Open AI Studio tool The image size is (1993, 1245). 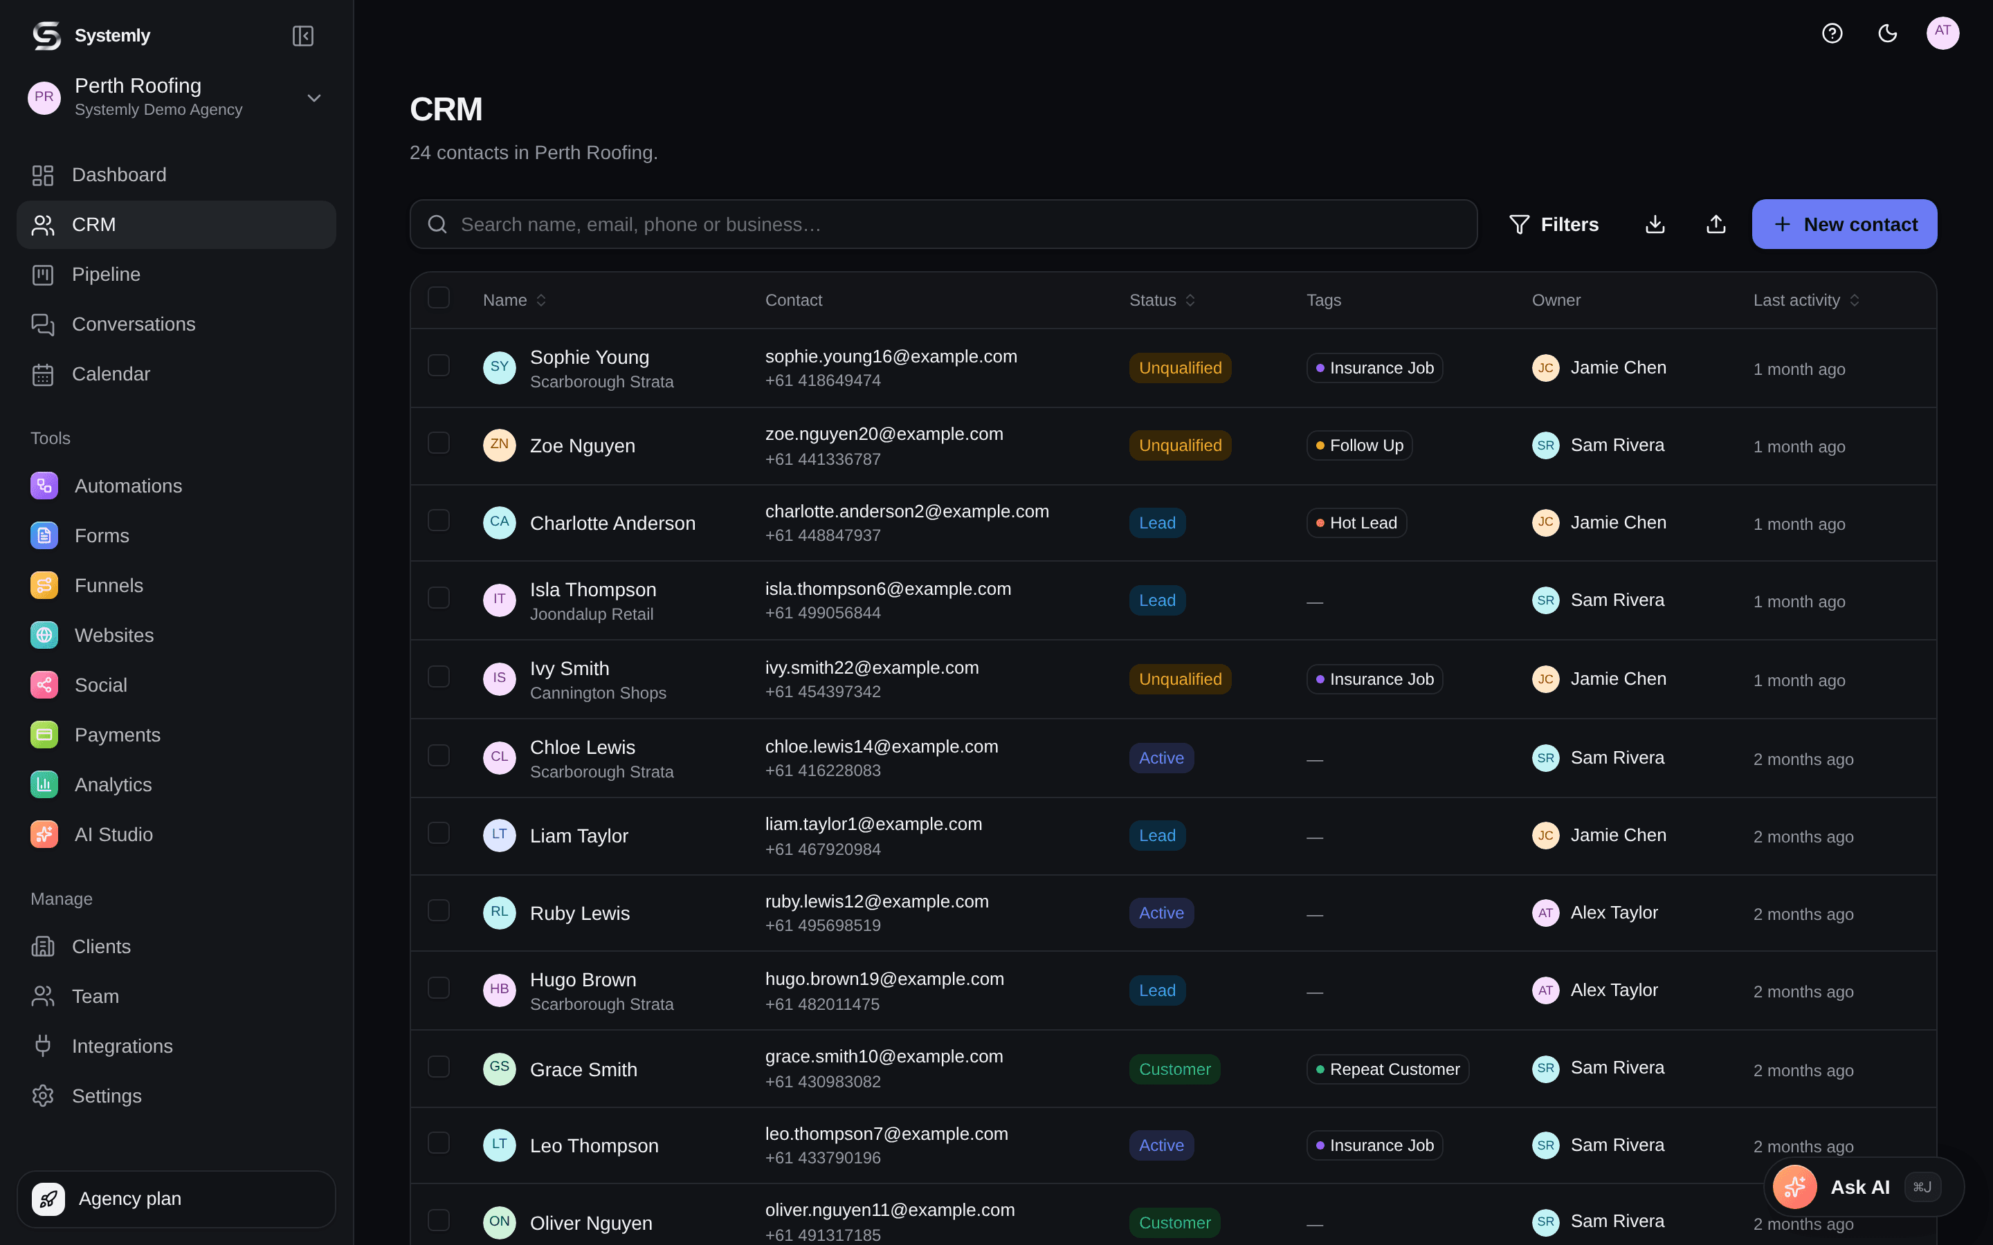[176, 834]
